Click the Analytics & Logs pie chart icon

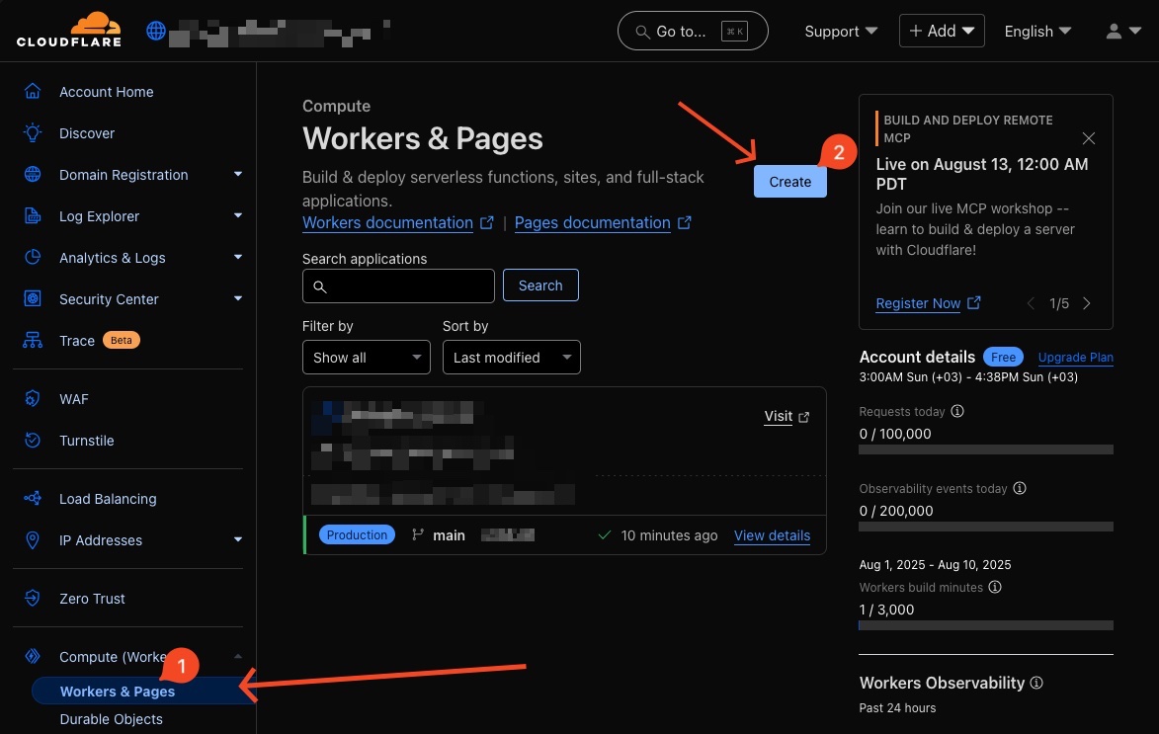33,257
